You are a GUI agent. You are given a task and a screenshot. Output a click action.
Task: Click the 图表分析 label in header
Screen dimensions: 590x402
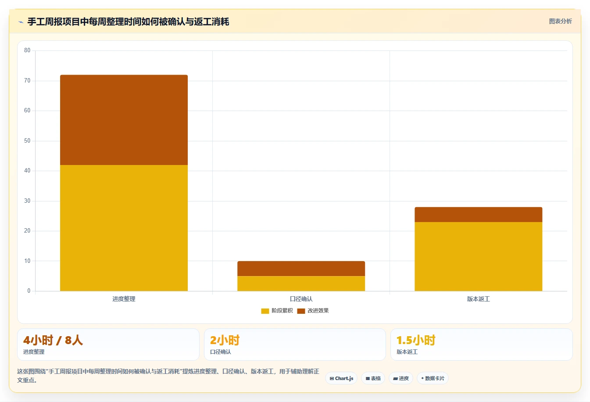(x=560, y=21)
